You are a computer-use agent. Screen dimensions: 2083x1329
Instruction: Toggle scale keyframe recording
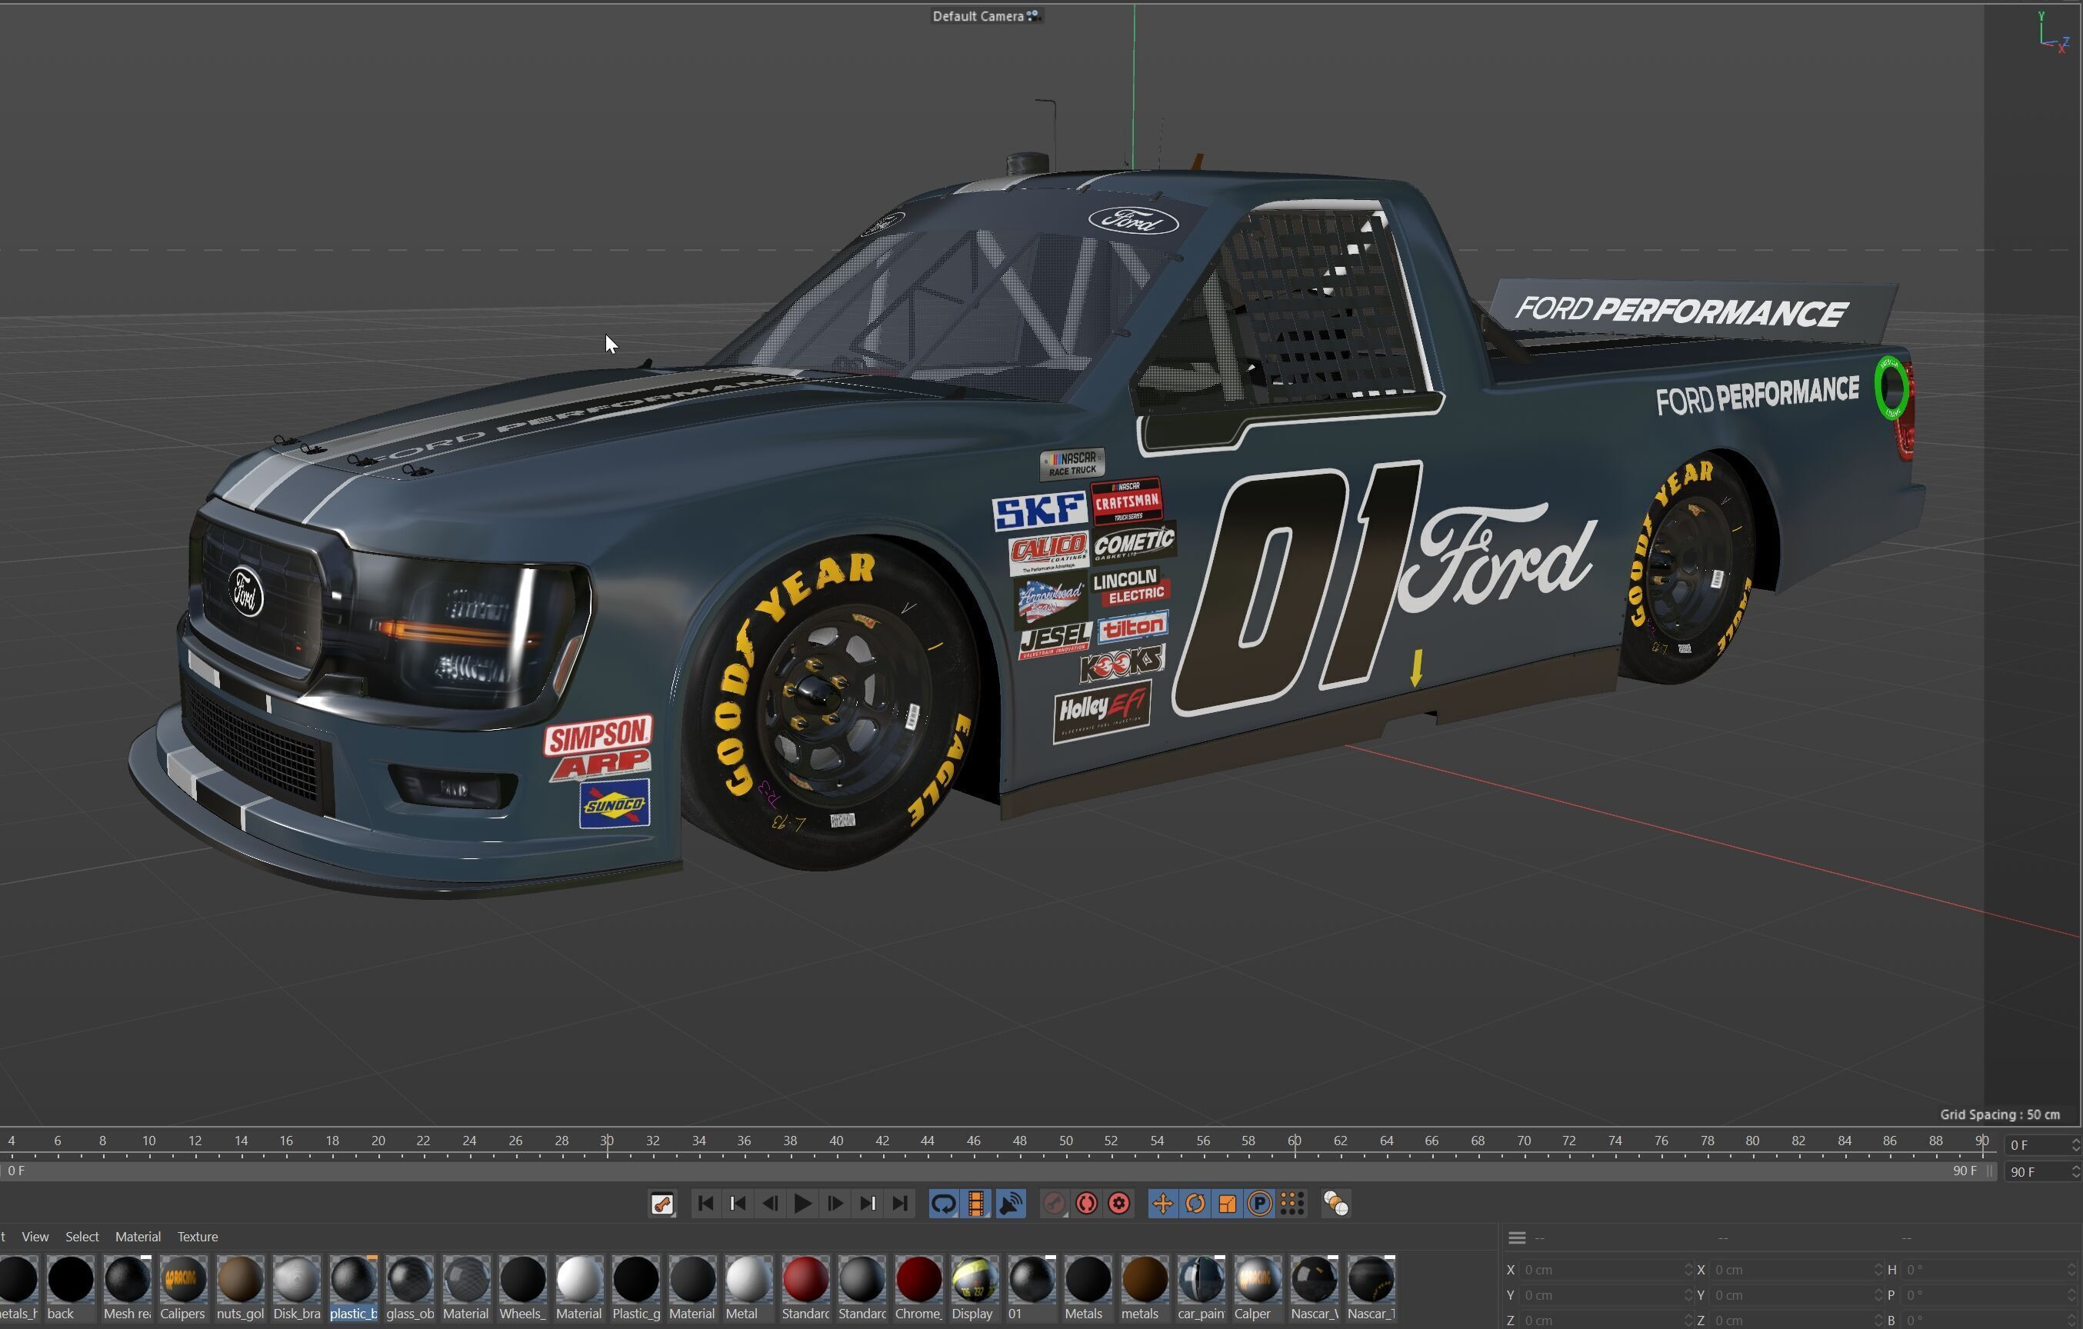pyautogui.click(x=1228, y=1204)
